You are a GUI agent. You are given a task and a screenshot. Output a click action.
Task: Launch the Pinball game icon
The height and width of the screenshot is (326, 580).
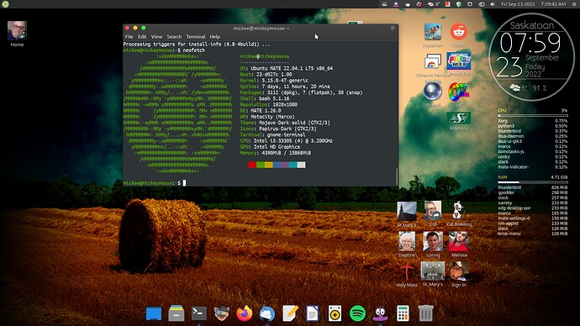[433, 92]
